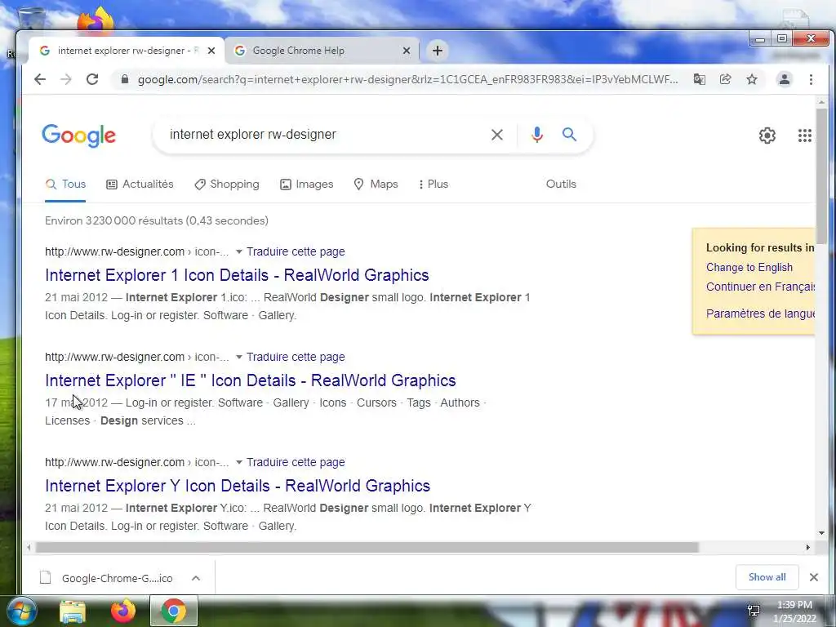
Task: Select the Actualités search tab
Action: coord(140,184)
